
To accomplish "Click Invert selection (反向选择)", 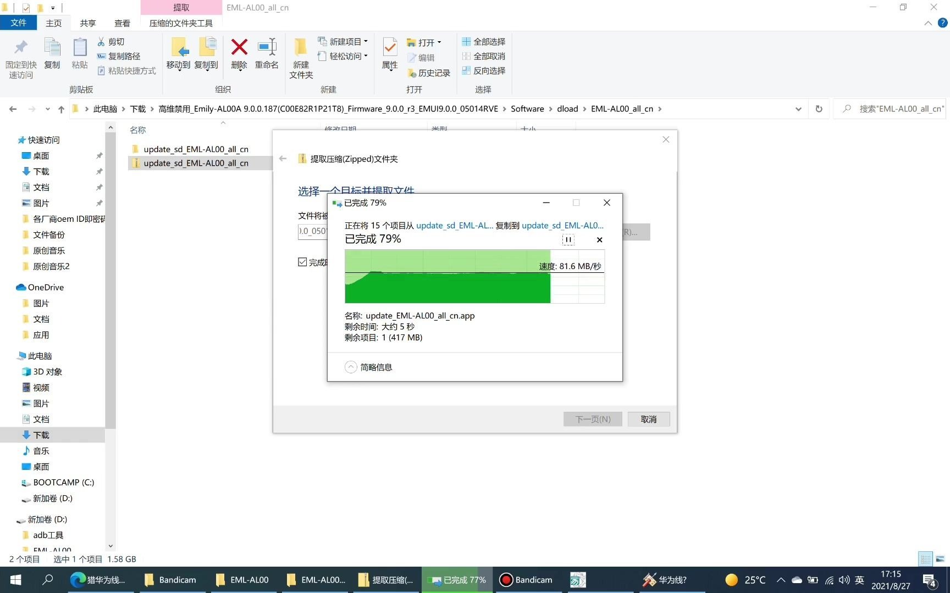I will click(484, 71).
